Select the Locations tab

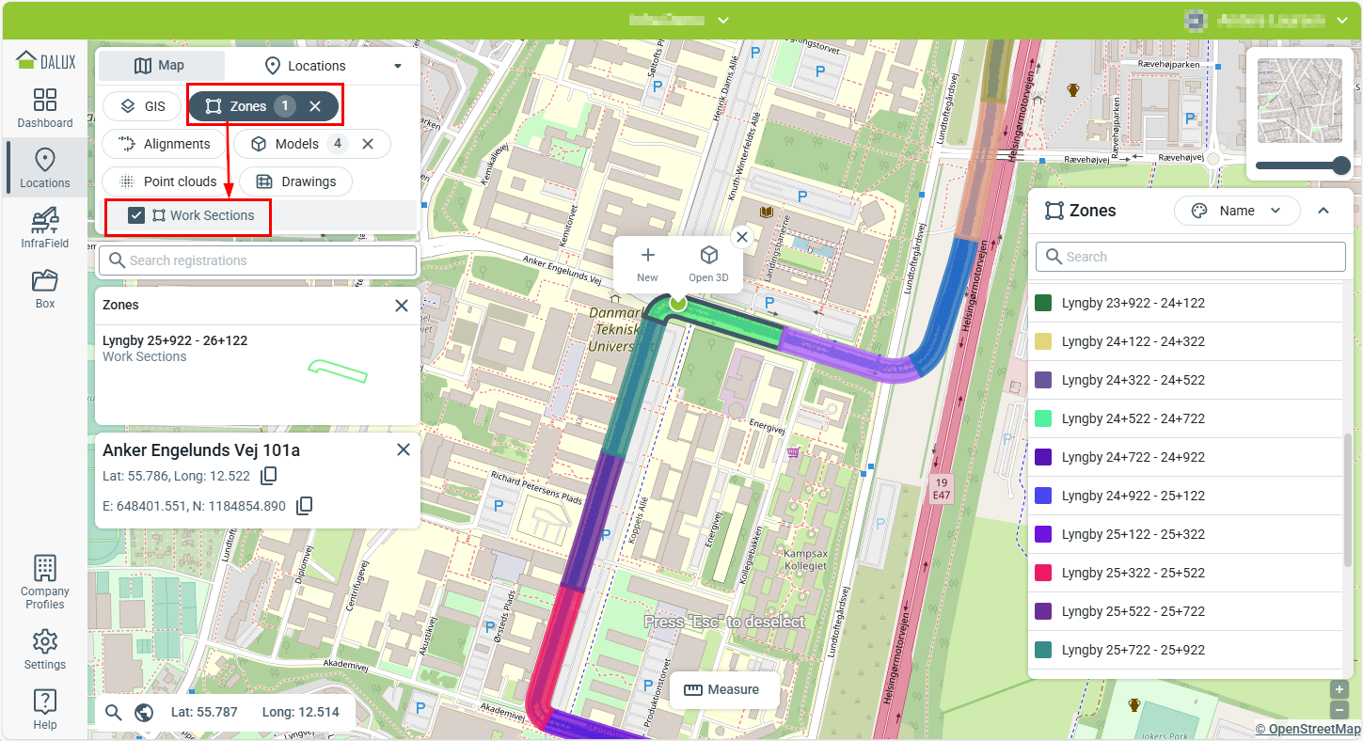(x=306, y=66)
